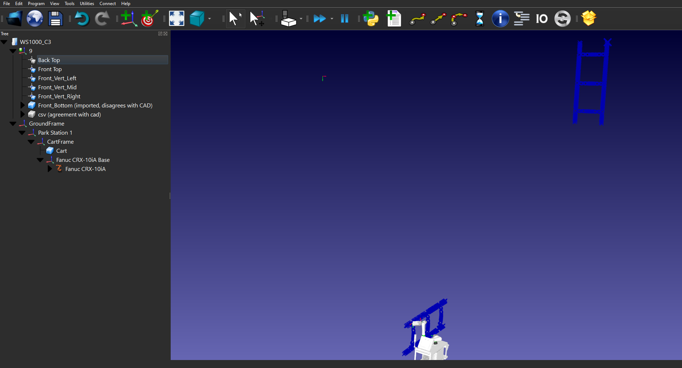
Task: Open the isometric view dropdown arrow
Action: pyautogui.click(x=210, y=19)
